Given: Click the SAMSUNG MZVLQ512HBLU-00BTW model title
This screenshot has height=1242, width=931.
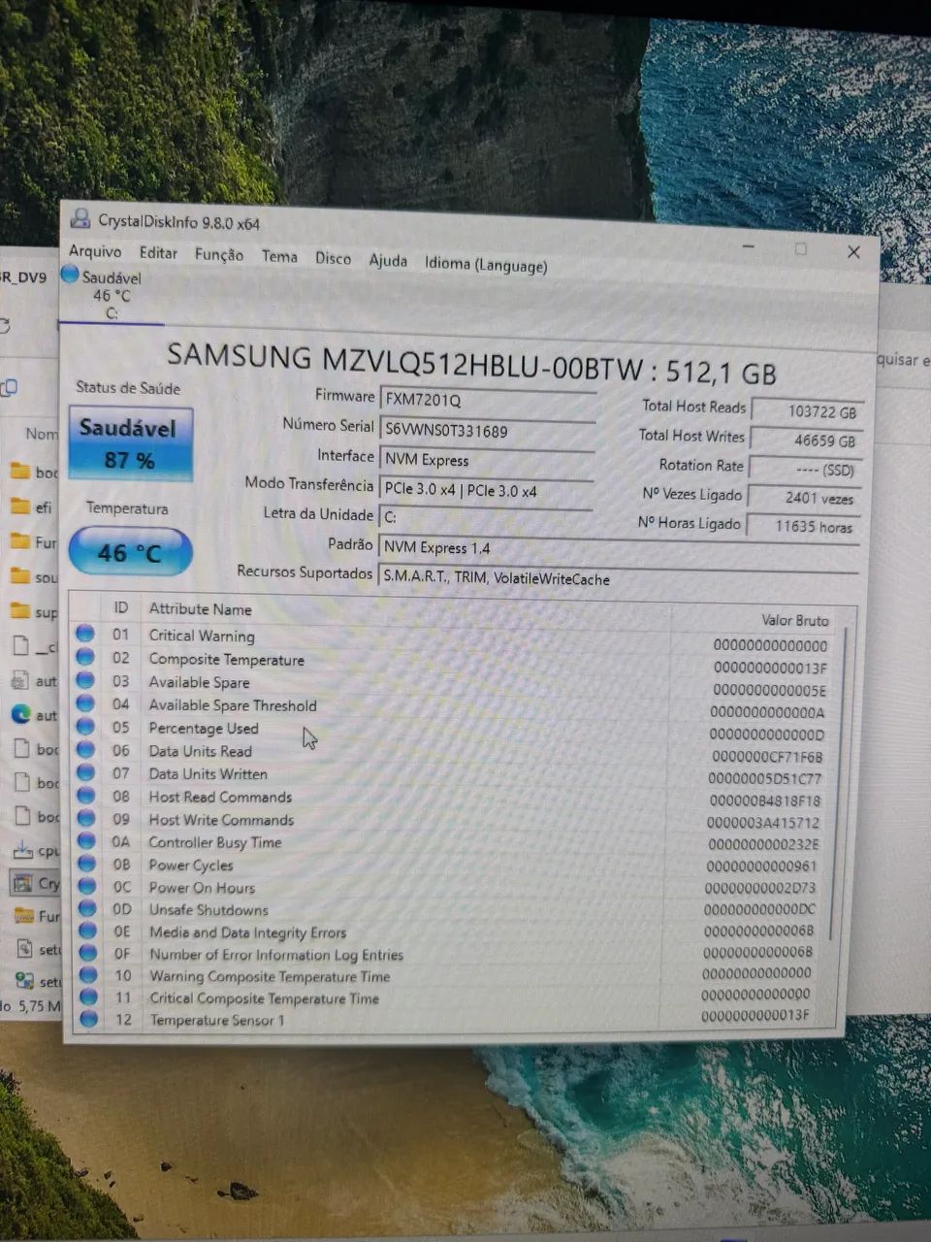Looking at the screenshot, I should tap(472, 363).
